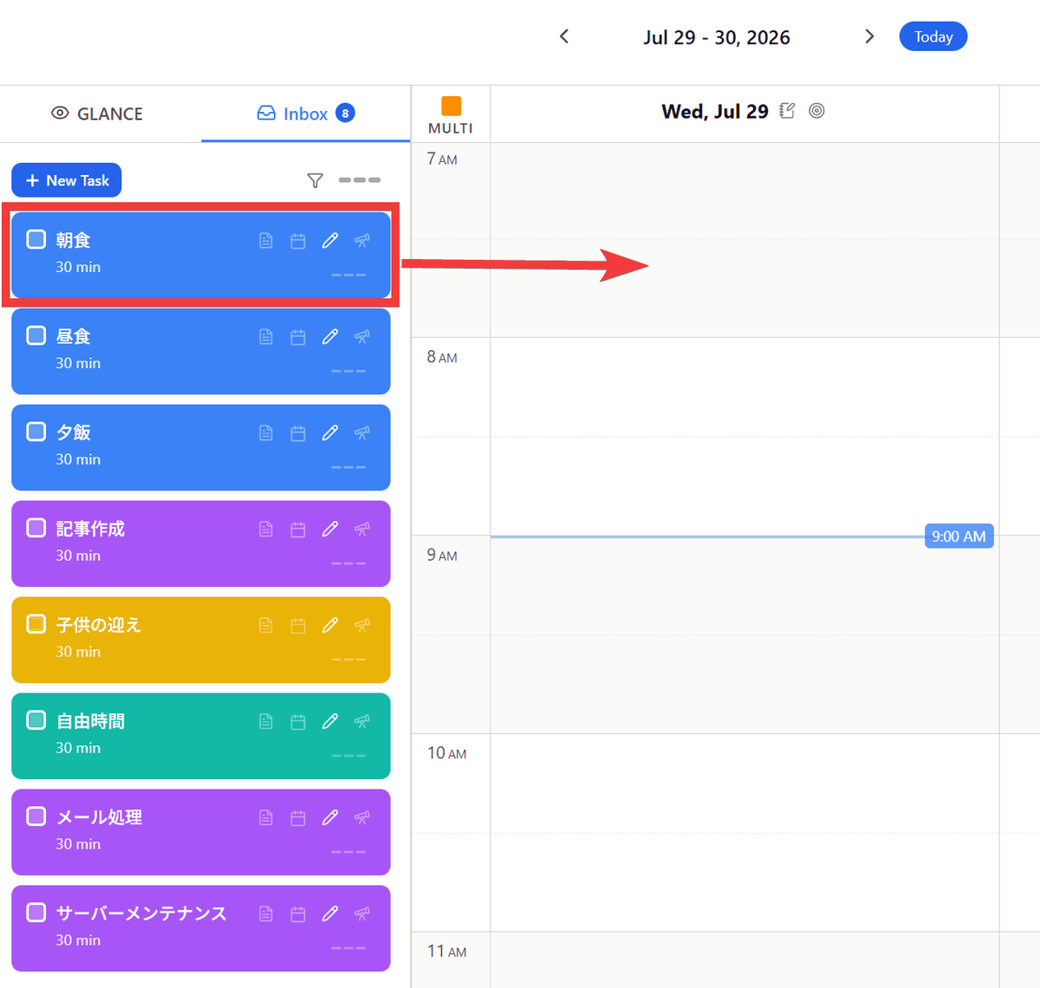Open notes icon on 夕飯 task

[266, 433]
